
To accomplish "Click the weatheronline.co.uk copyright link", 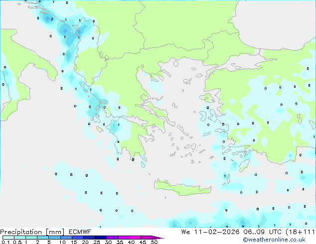I will coord(274,240).
